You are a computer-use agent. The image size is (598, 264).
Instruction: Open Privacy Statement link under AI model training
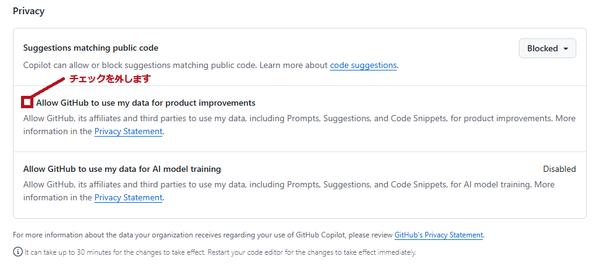(x=128, y=197)
